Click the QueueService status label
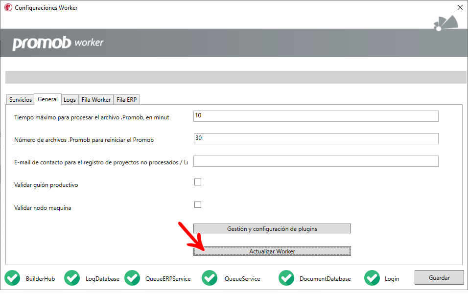The height and width of the screenshot is (294, 468). 242,278
